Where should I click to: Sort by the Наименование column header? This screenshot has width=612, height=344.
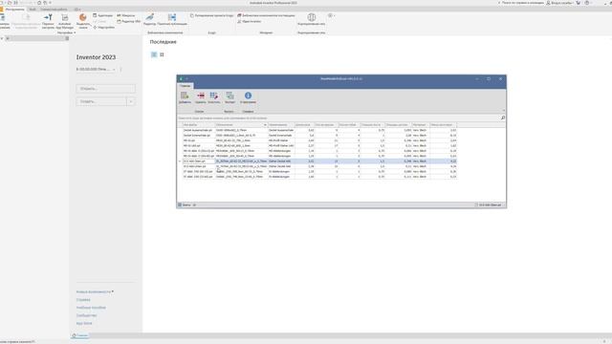coord(281,125)
